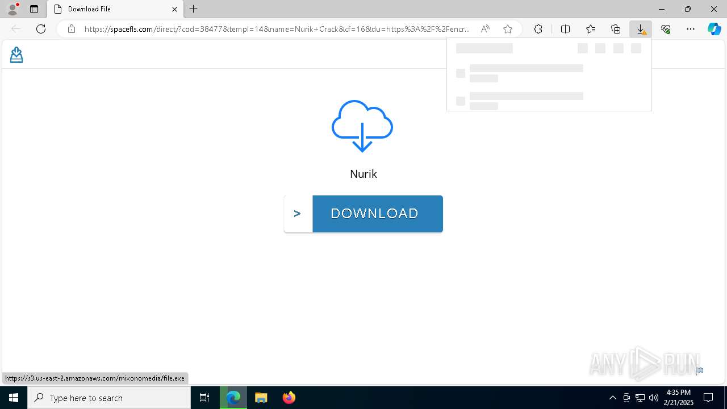Click the address bar URL
The height and width of the screenshot is (409, 727).
tap(277, 29)
